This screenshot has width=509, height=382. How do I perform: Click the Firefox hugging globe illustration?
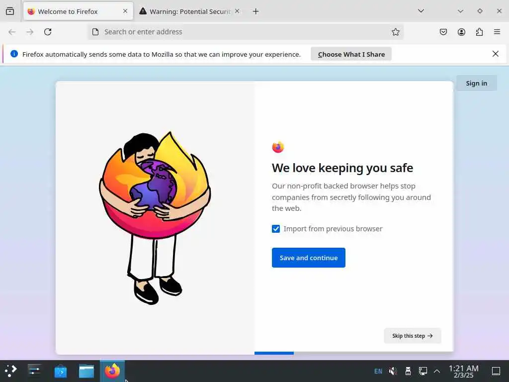point(155,218)
